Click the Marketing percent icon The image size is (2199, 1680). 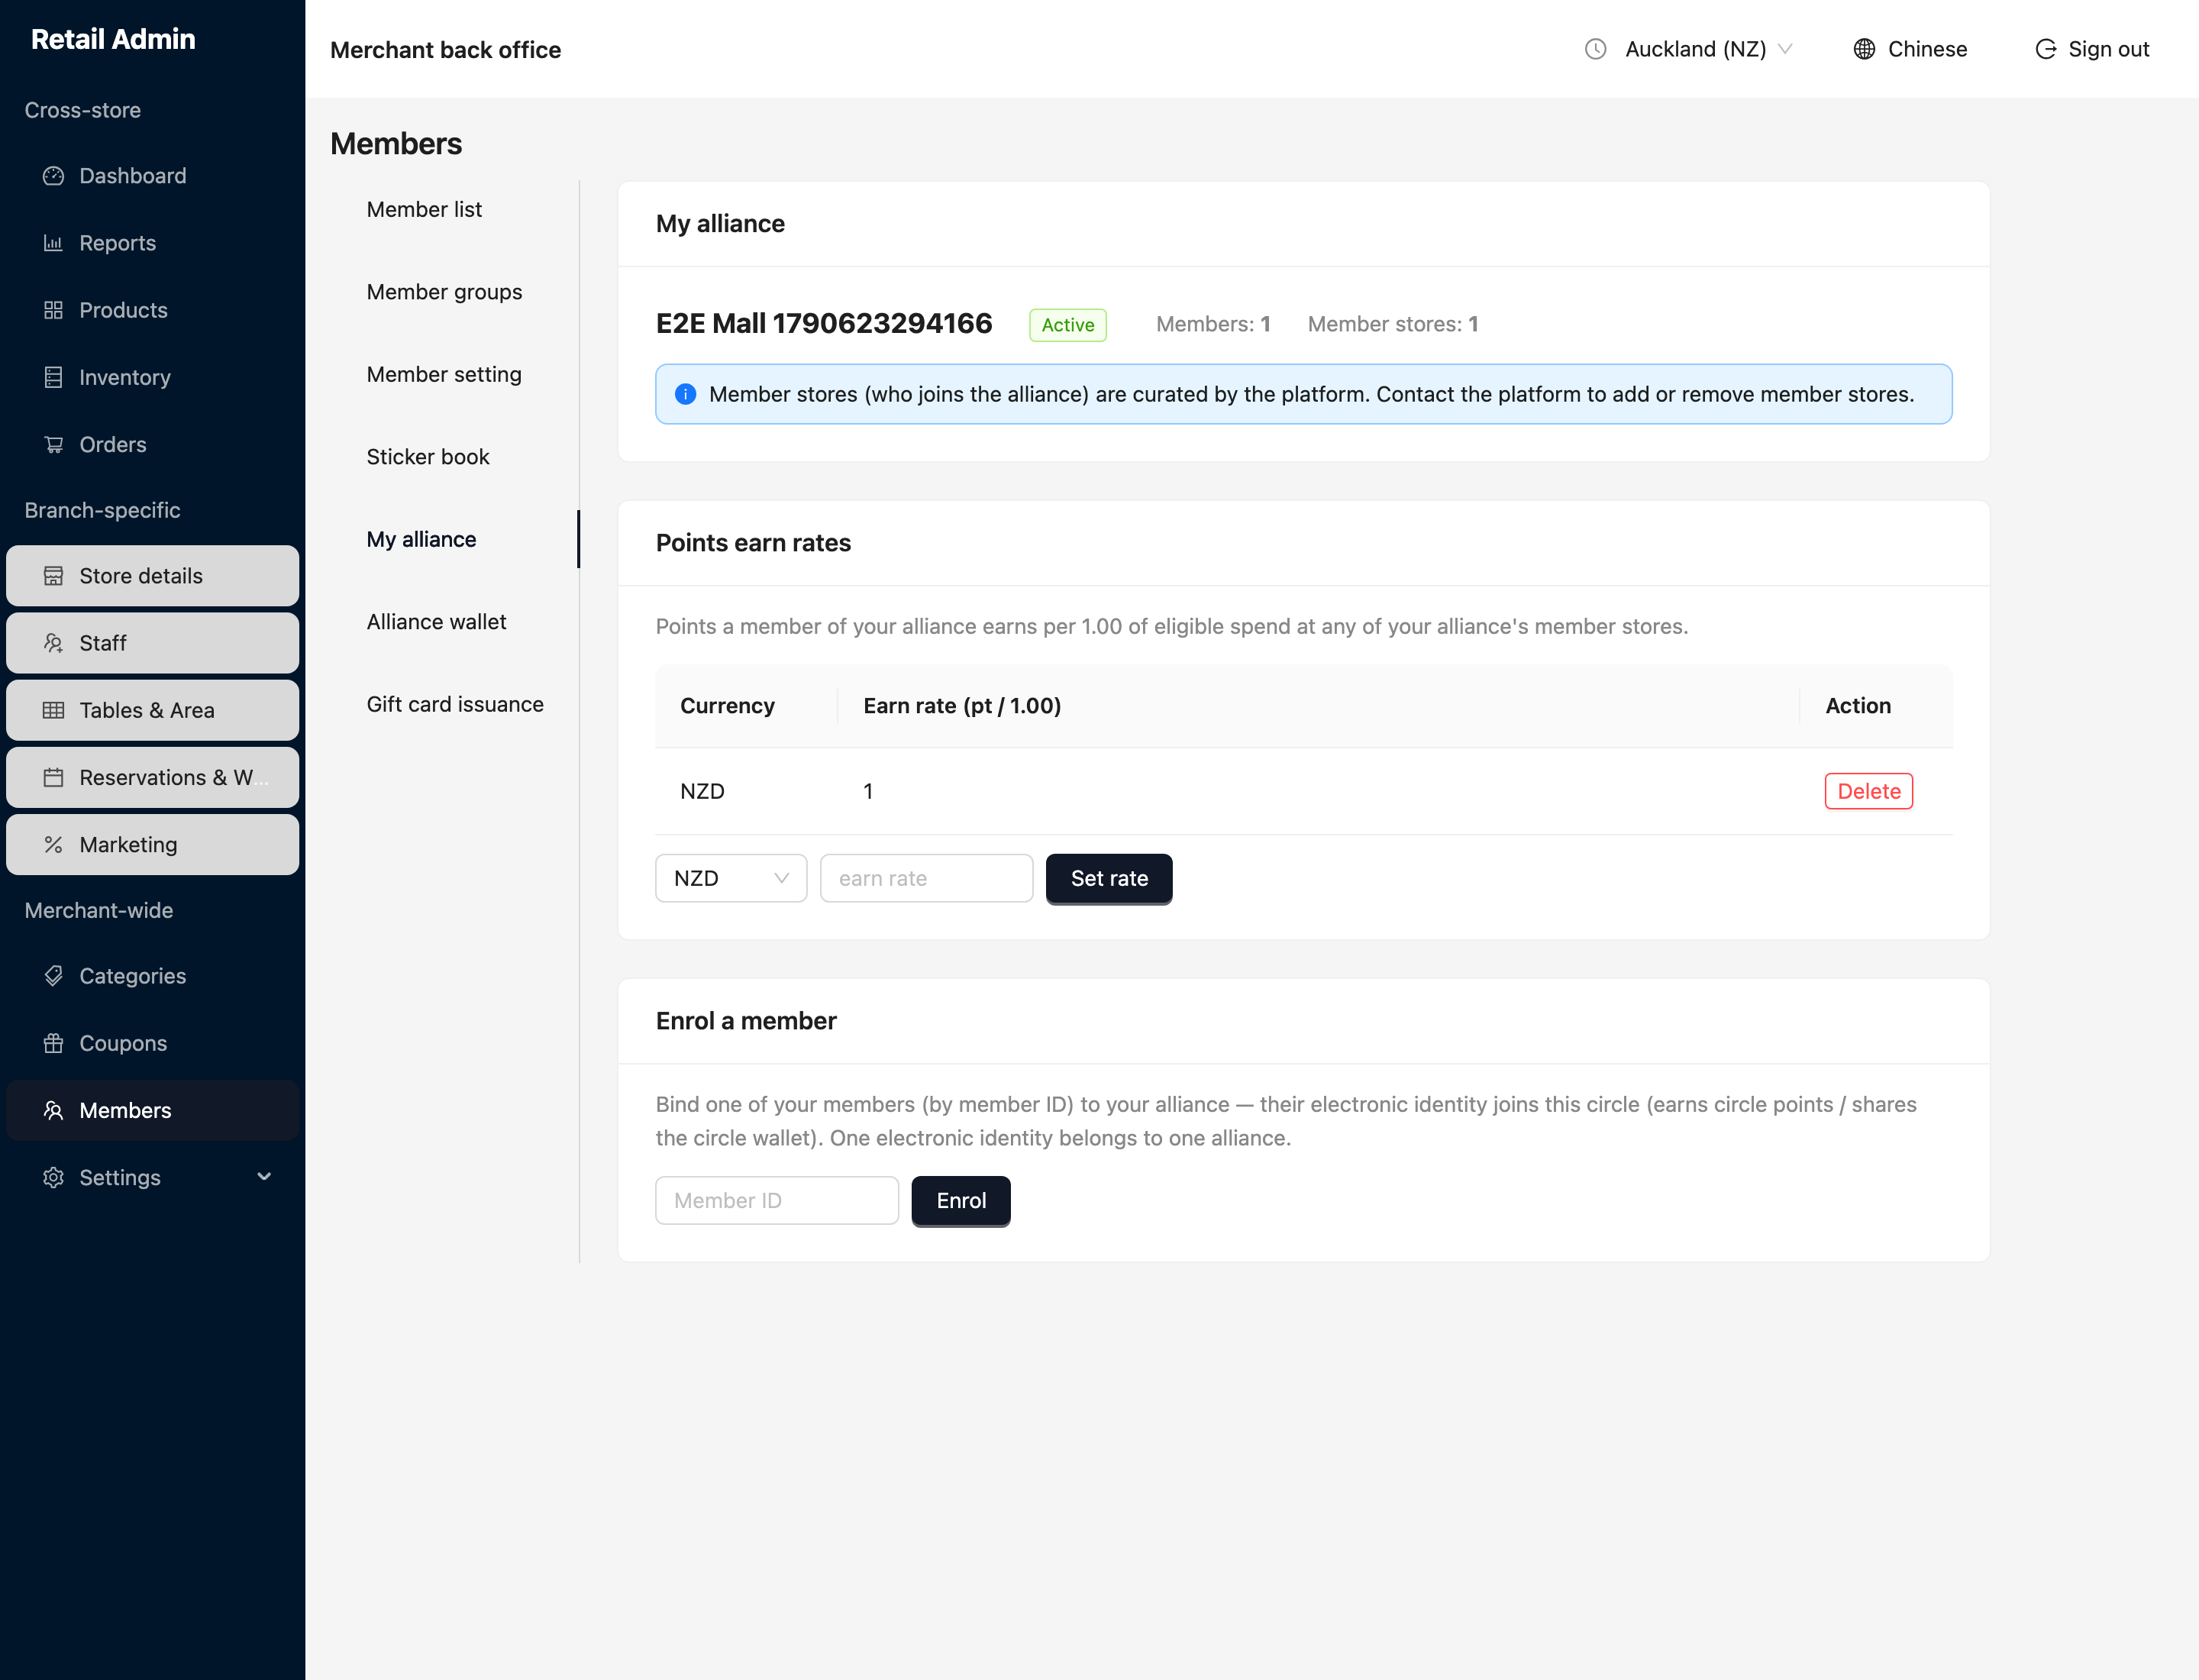53,844
